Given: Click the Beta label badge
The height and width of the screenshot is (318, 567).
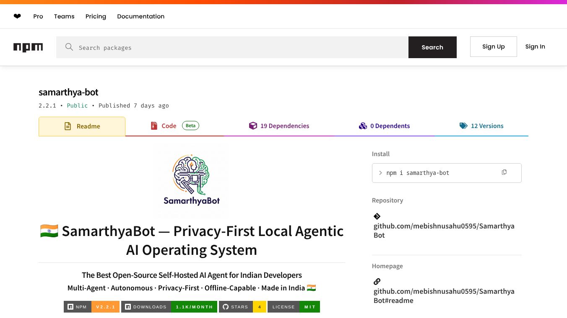Looking at the screenshot, I should tap(190, 126).
